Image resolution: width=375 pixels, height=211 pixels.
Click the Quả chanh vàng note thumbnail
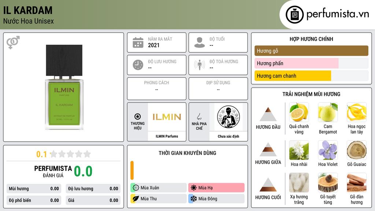click(299, 112)
